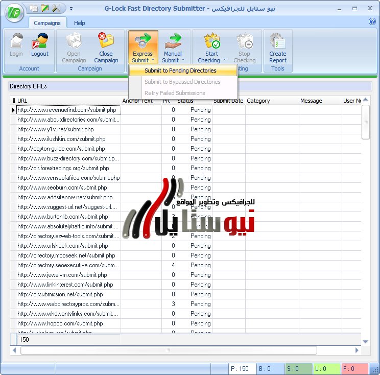Select row http://www.revenuefind.com/submit.php
The height and width of the screenshot is (375, 380).
tap(68, 110)
